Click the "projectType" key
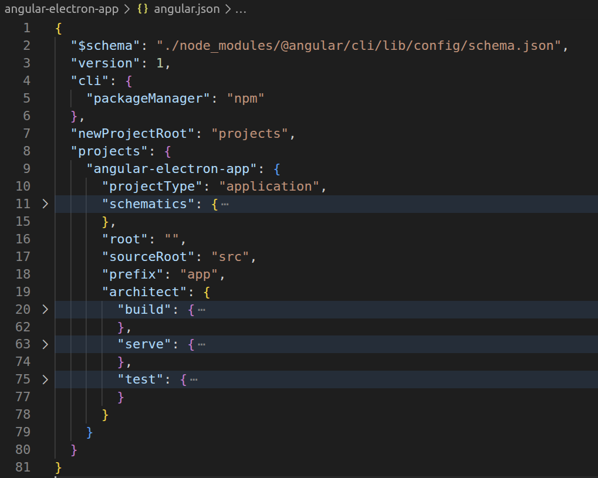 152,187
